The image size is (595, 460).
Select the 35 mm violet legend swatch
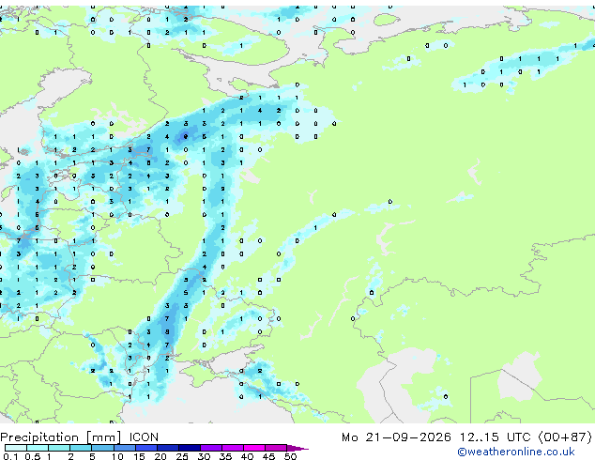233,448
